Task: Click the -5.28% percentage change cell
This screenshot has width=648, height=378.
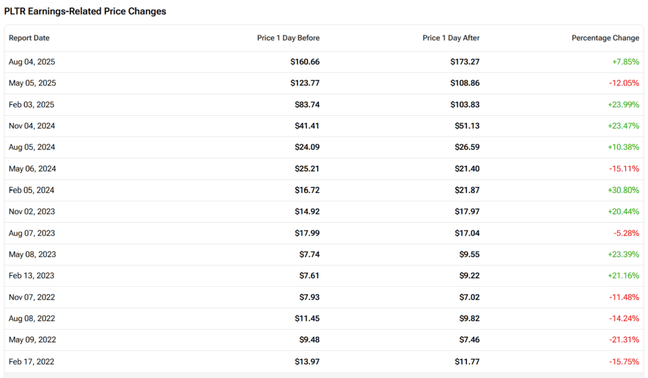Action: [x=626, y=233]
